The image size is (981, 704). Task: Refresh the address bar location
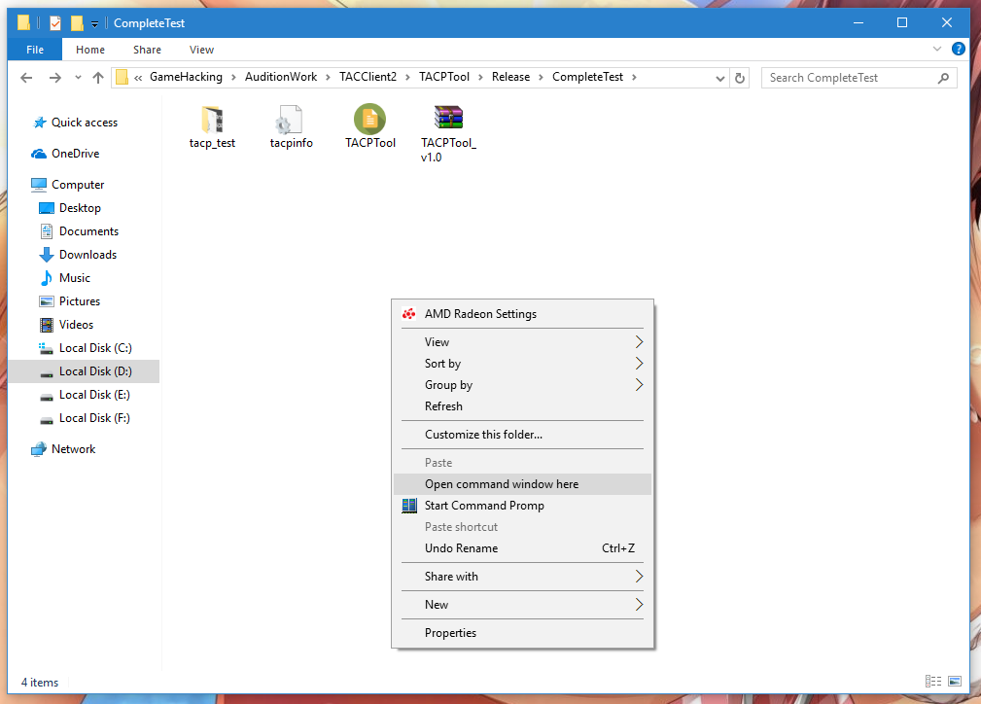coord(740,78)
